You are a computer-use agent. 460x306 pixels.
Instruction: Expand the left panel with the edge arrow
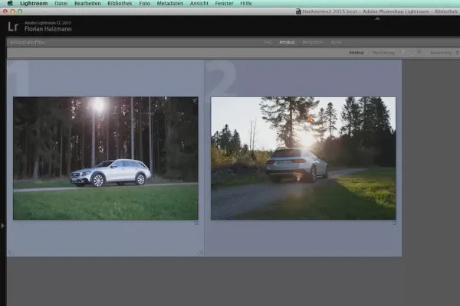pyautogui.click(x=2, y=225)
